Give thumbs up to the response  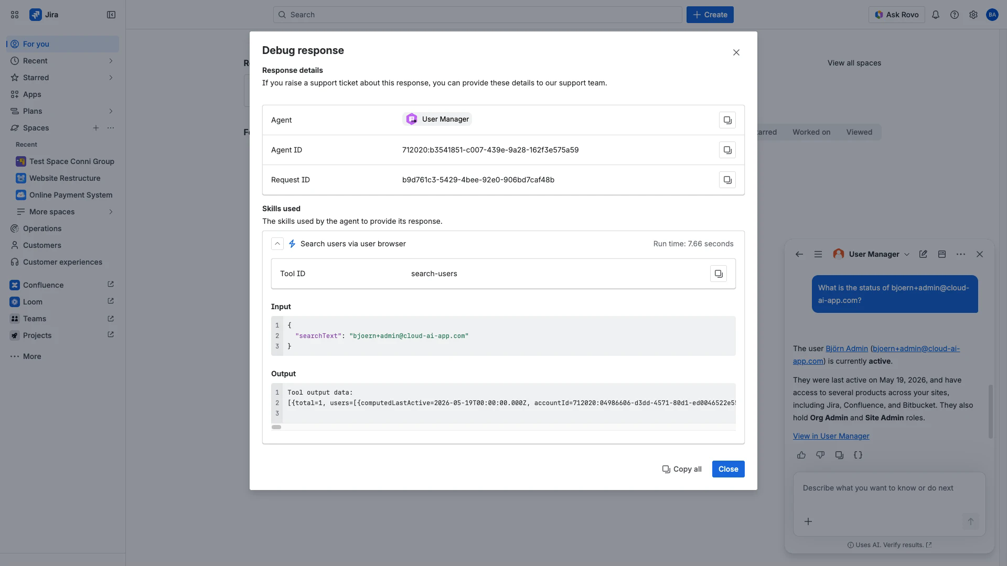coord(801,455)
